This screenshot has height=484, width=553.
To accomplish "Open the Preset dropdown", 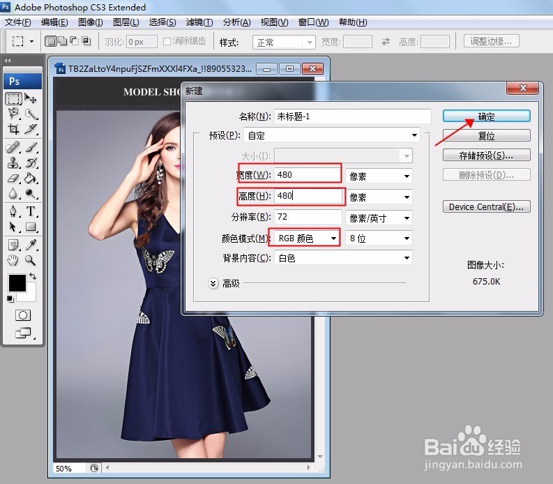I will coord(332,135).
